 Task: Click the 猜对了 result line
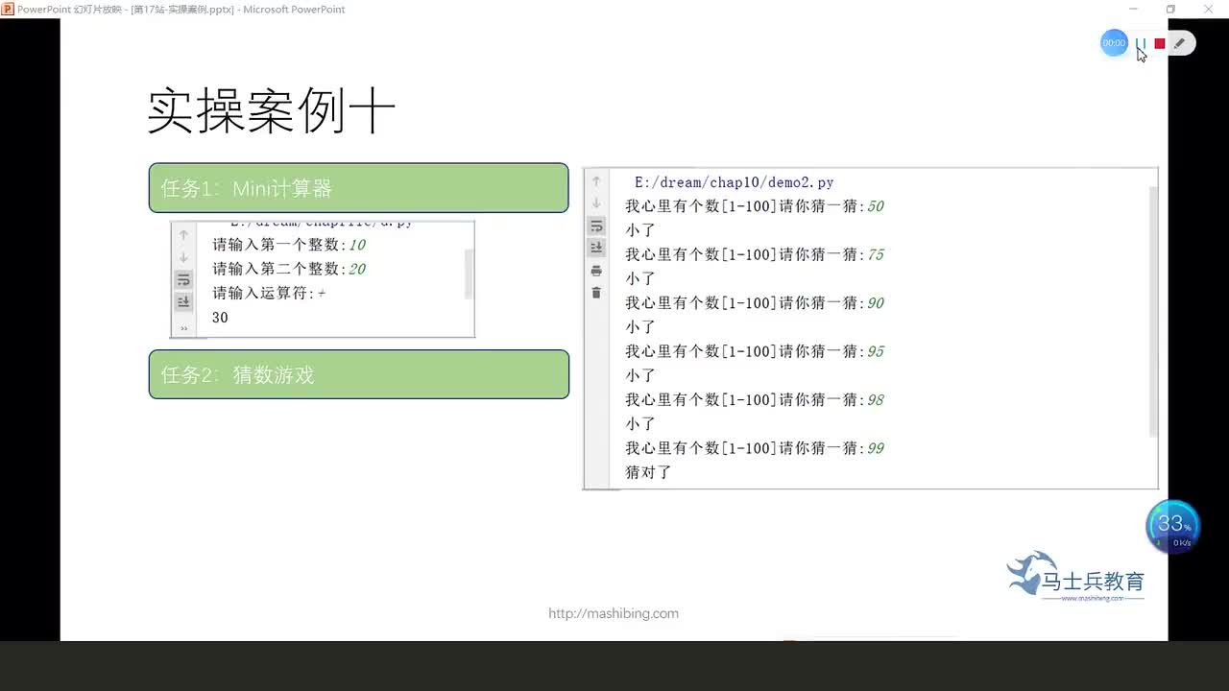[x=649, y=472]
